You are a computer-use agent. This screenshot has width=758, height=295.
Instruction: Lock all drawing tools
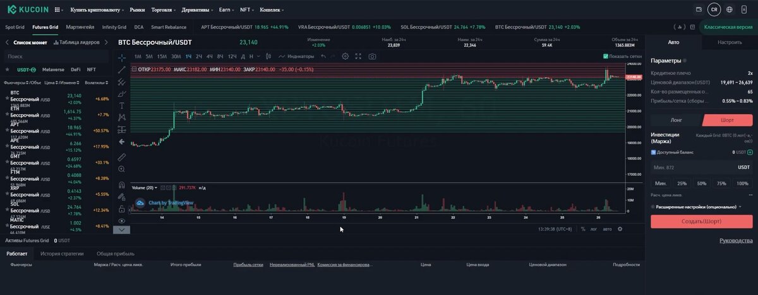point(122,209)
